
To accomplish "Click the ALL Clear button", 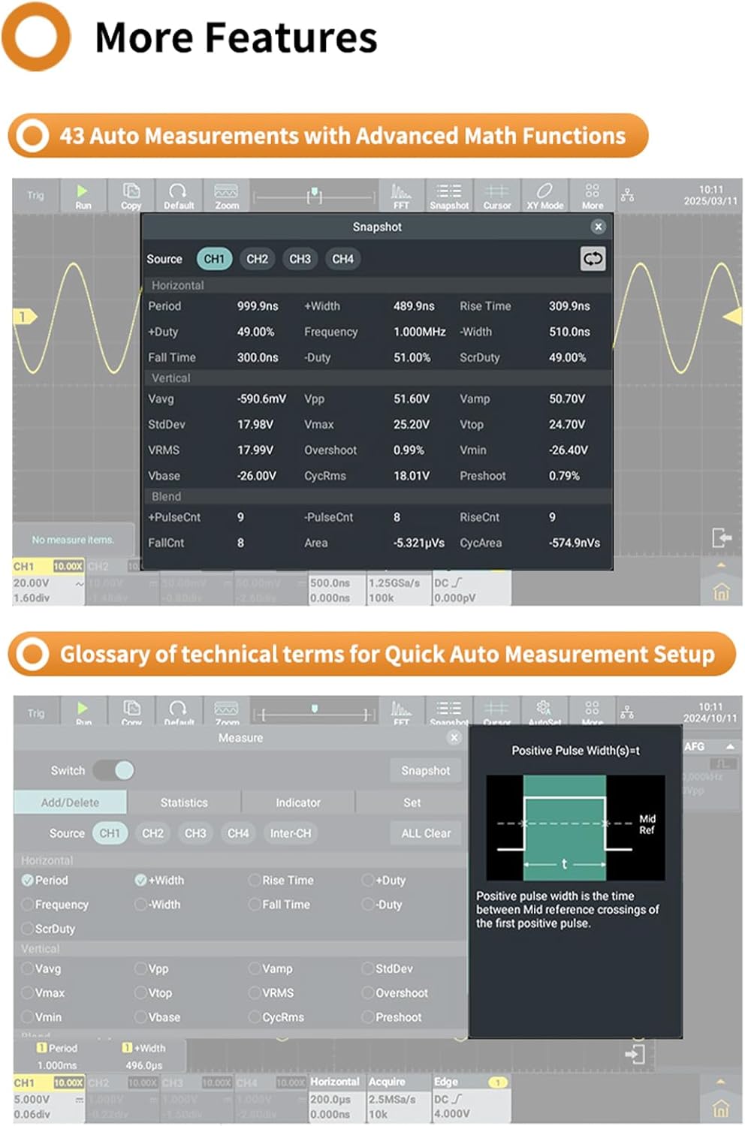I will pyautogui.click(x=426, y=833).
